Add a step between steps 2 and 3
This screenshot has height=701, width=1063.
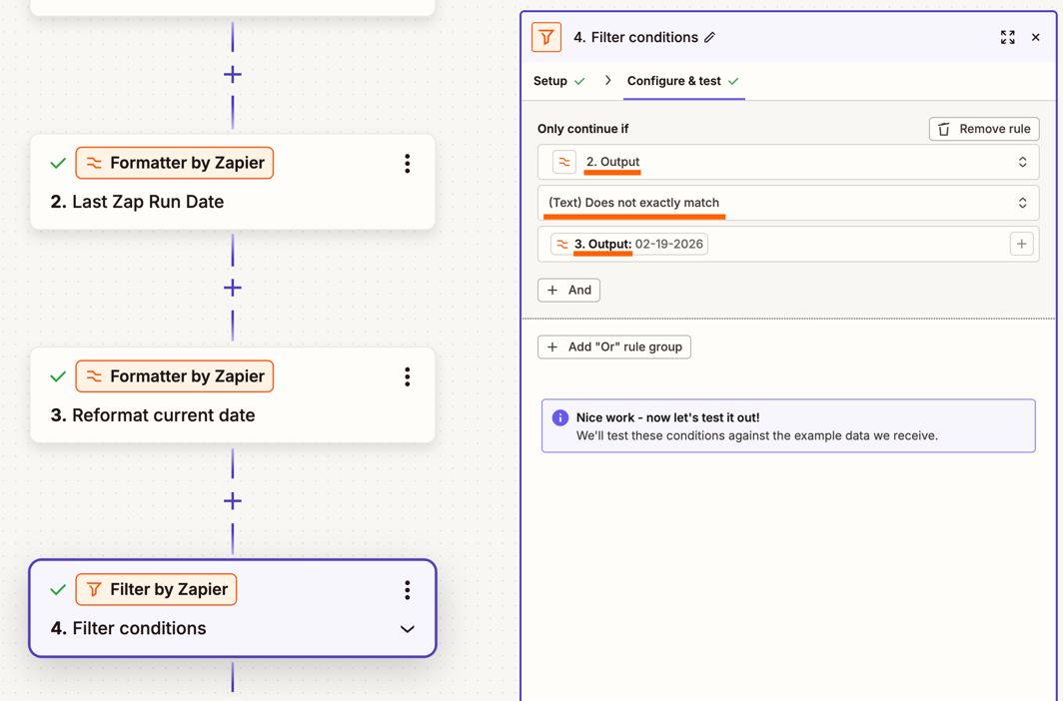pos(233,288)
